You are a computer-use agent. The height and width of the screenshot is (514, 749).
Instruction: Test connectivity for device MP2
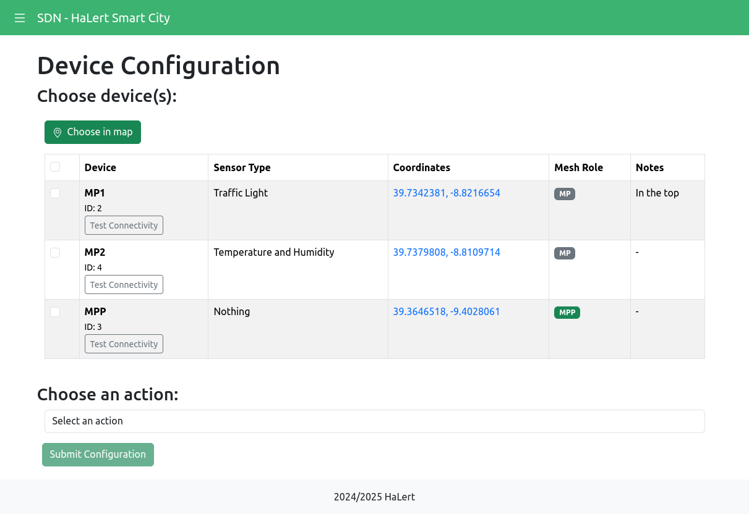pos(124,285)
